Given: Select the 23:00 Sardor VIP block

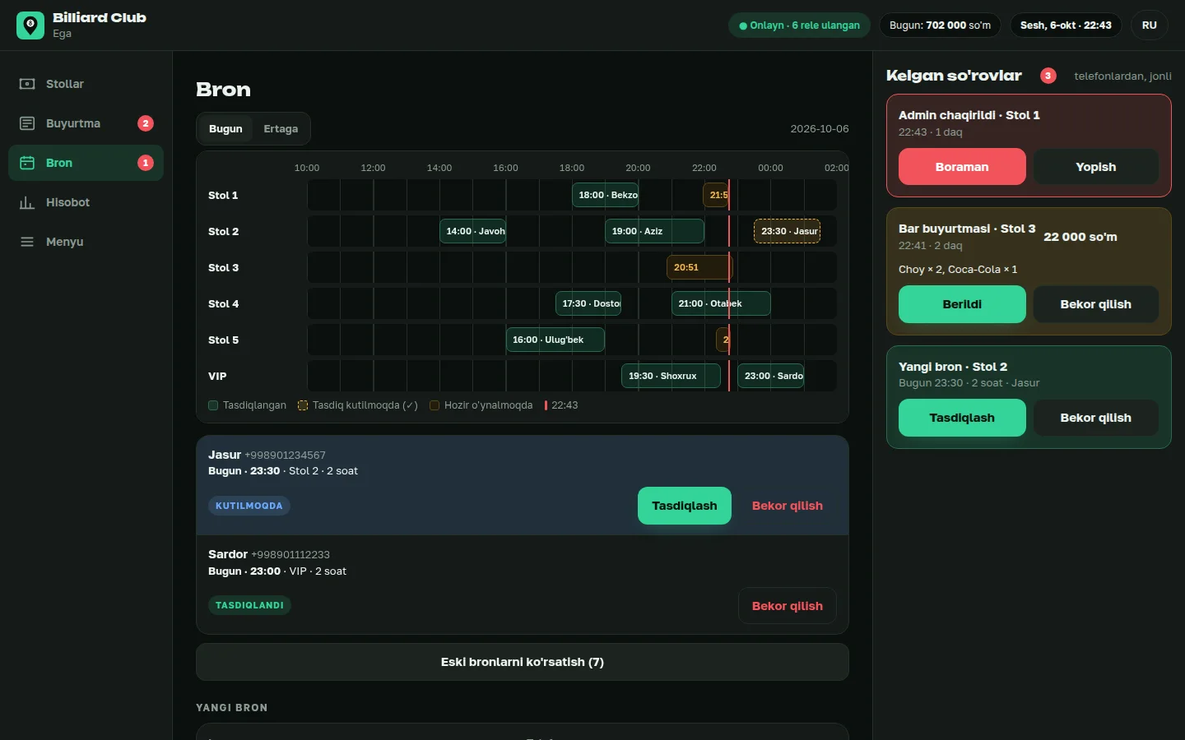Looking at the screenshot, I should [770, 376].
